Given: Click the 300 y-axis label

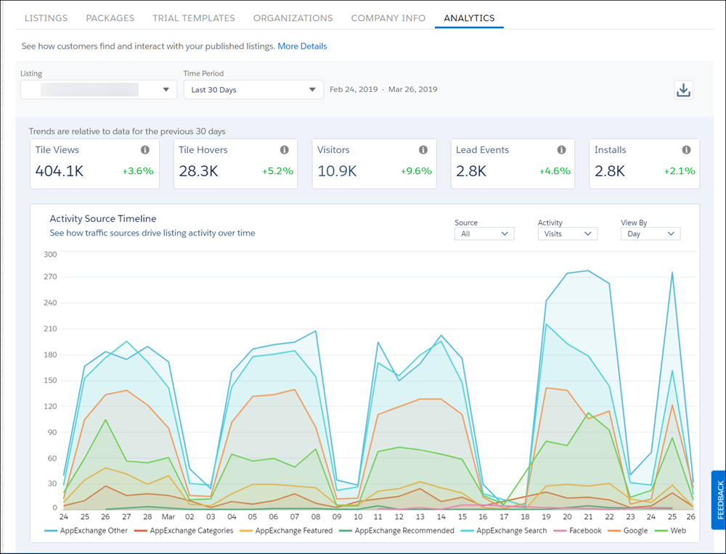Looking at the screenshot, I should tap(50, 255).
